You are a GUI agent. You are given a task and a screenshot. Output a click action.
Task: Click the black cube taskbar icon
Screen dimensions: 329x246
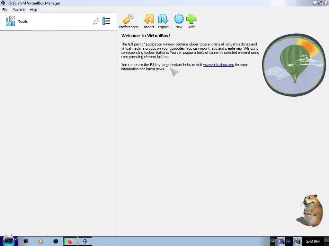(x=26, y=242)
